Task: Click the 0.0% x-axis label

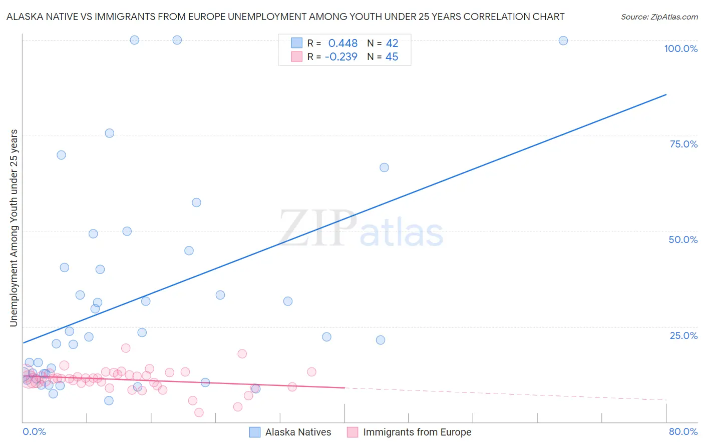Action: tap(34, 431)
